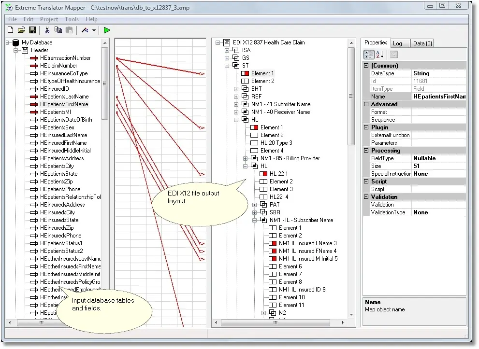The width and height of the screenshot is (479, 349).
Task: Collapse NM1 - IL - Subscriber Name node
Action: pyautogui.click(x=254, y=220)
